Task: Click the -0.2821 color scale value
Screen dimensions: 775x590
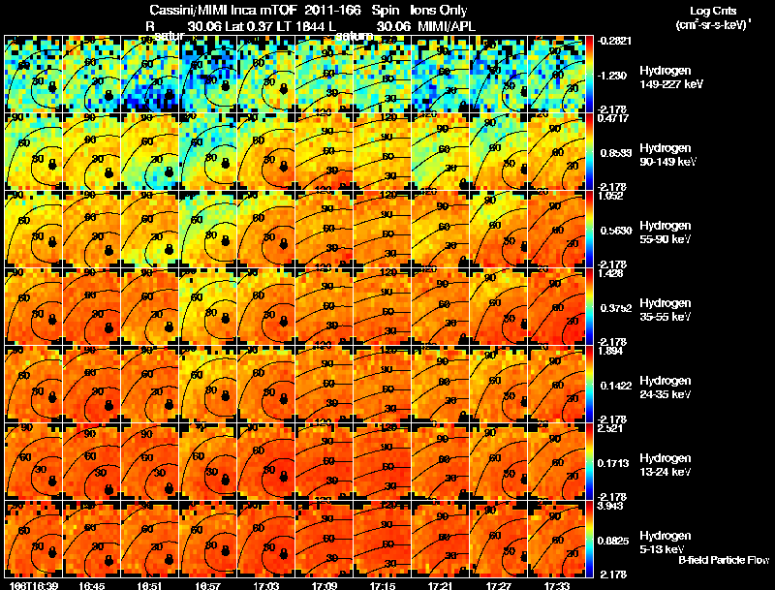Action: (x=614, y=41)
